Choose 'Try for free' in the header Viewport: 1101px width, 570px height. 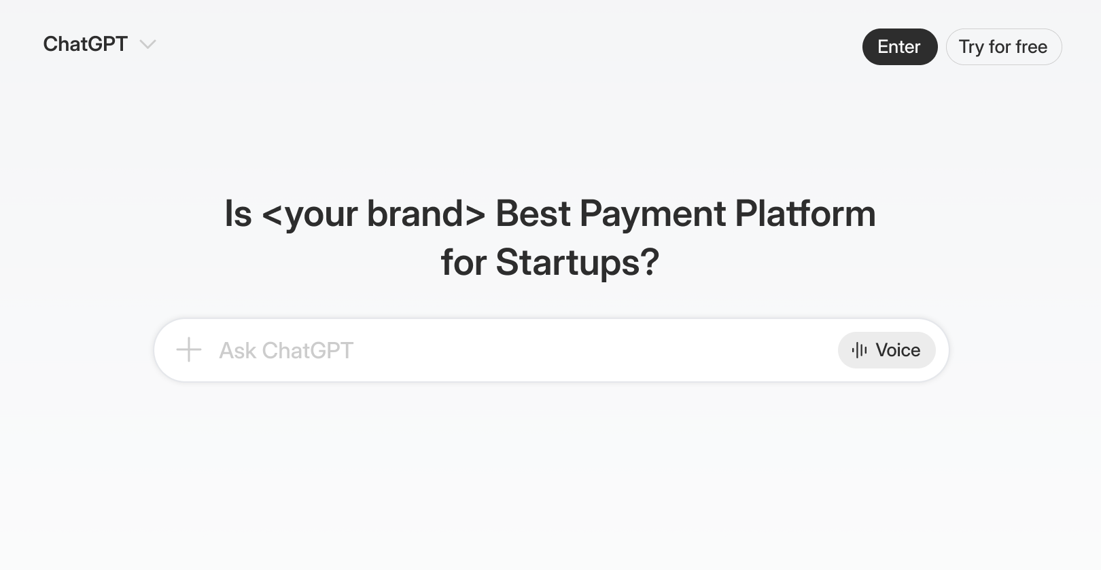tap(1003, 47)
